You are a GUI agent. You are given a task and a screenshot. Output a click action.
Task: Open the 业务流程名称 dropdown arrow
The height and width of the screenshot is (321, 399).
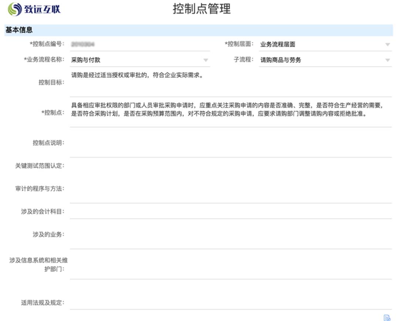pyautogui.click(x=206, y=60)
